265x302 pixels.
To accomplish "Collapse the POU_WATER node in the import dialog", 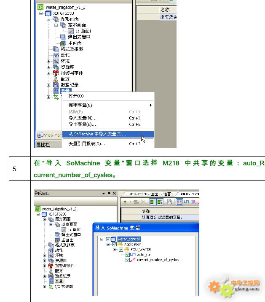I will (x=115, y=249).
